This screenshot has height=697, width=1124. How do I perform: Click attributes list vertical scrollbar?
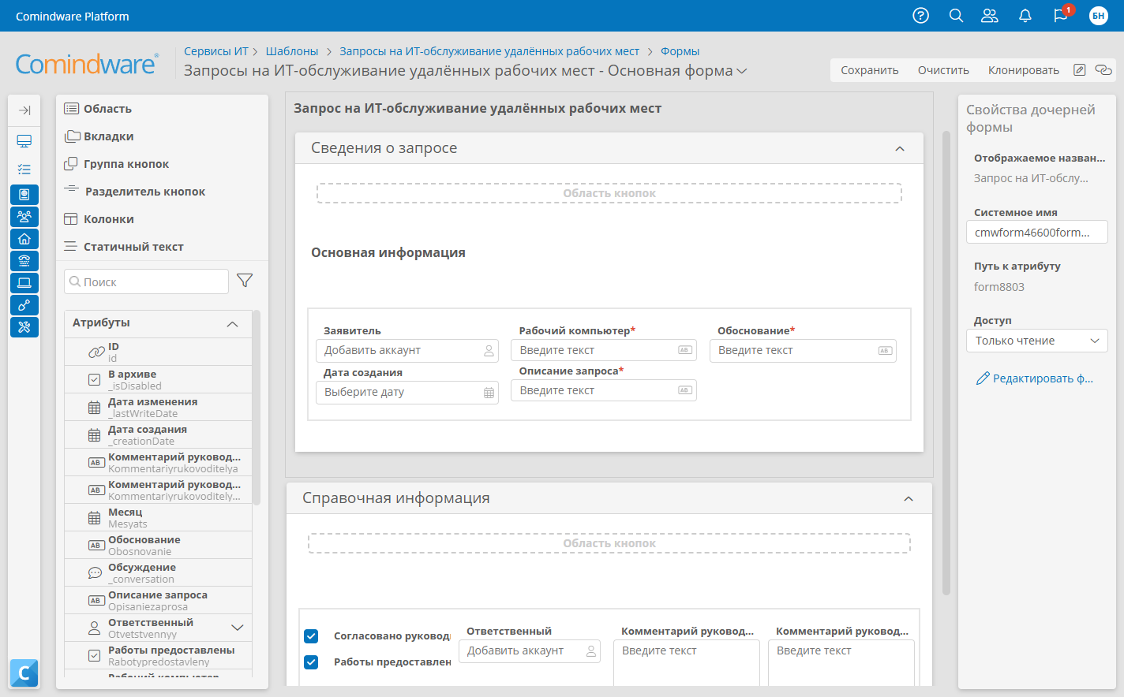[x=257, y=406]
